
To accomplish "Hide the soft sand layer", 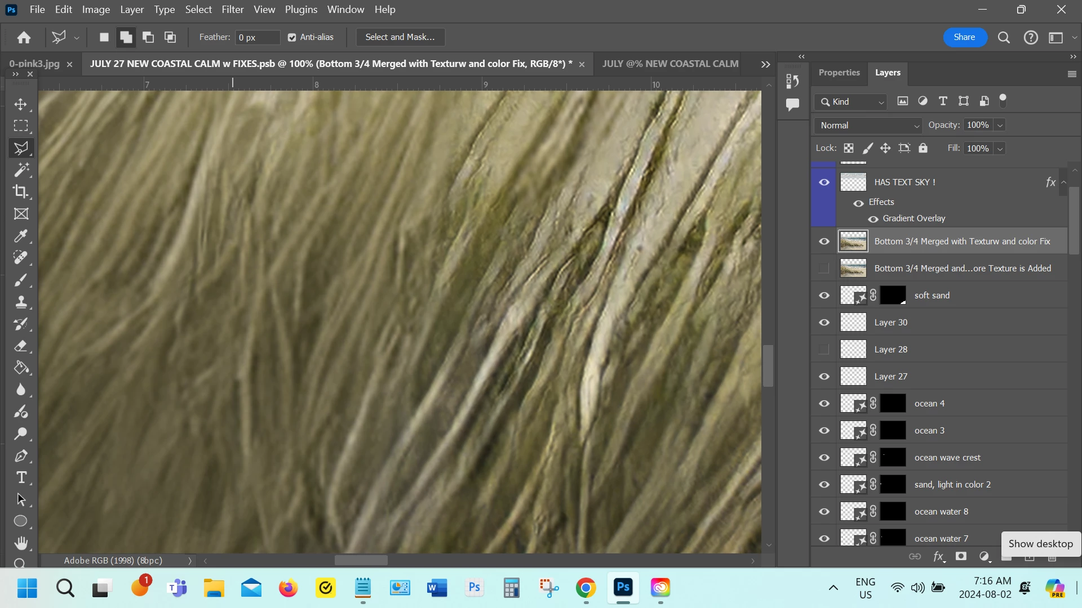I will click(x=824, y=296).
